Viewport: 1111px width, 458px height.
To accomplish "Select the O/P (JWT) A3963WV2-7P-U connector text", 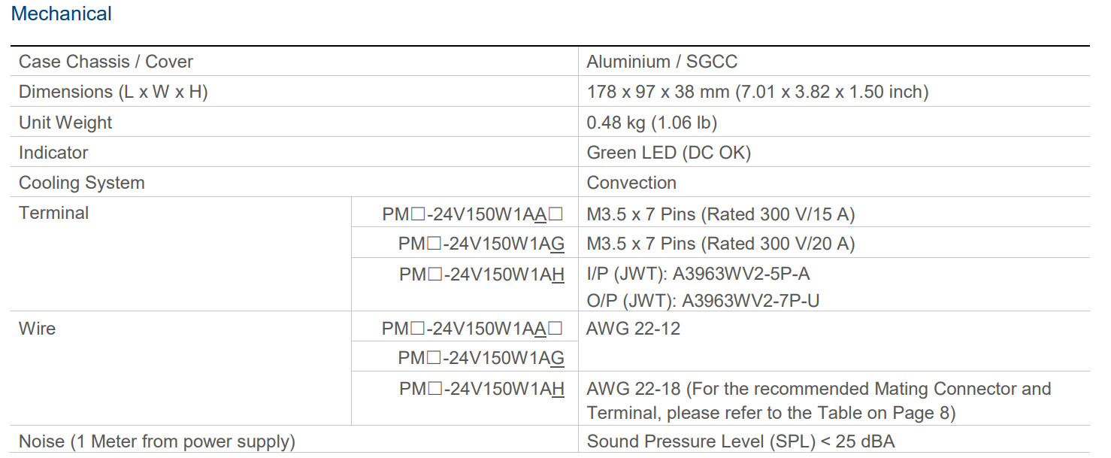I will [703, 301].
